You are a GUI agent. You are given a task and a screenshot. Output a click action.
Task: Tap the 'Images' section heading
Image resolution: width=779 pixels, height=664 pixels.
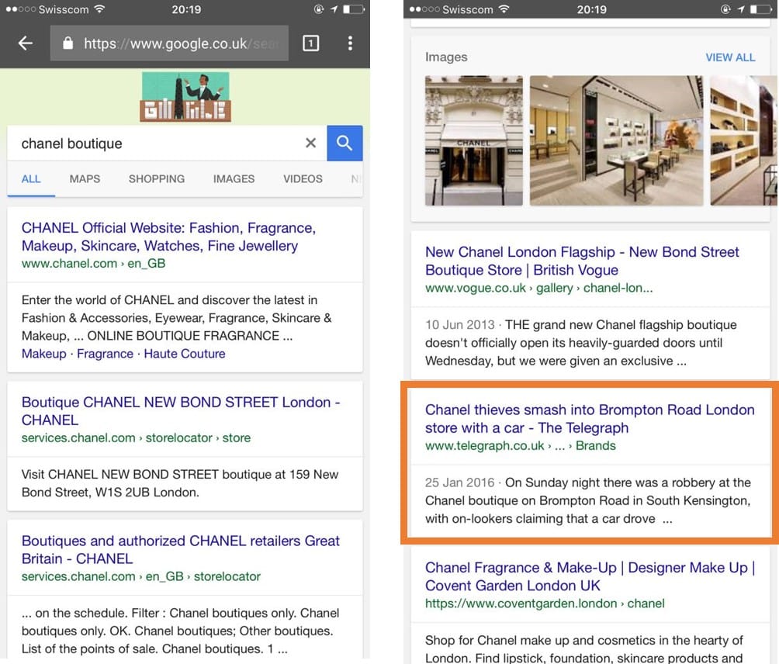[x=446, y=57]
